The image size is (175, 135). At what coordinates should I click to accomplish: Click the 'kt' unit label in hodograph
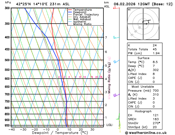[129, 10]
